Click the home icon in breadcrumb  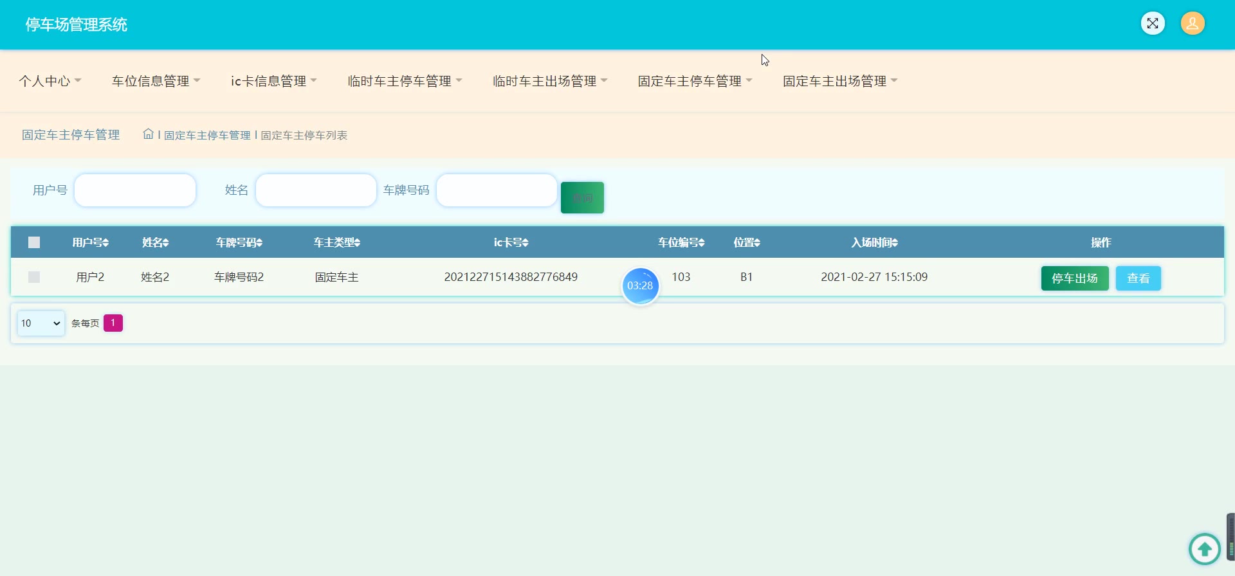pyautogui.click(x=148, y=134)
